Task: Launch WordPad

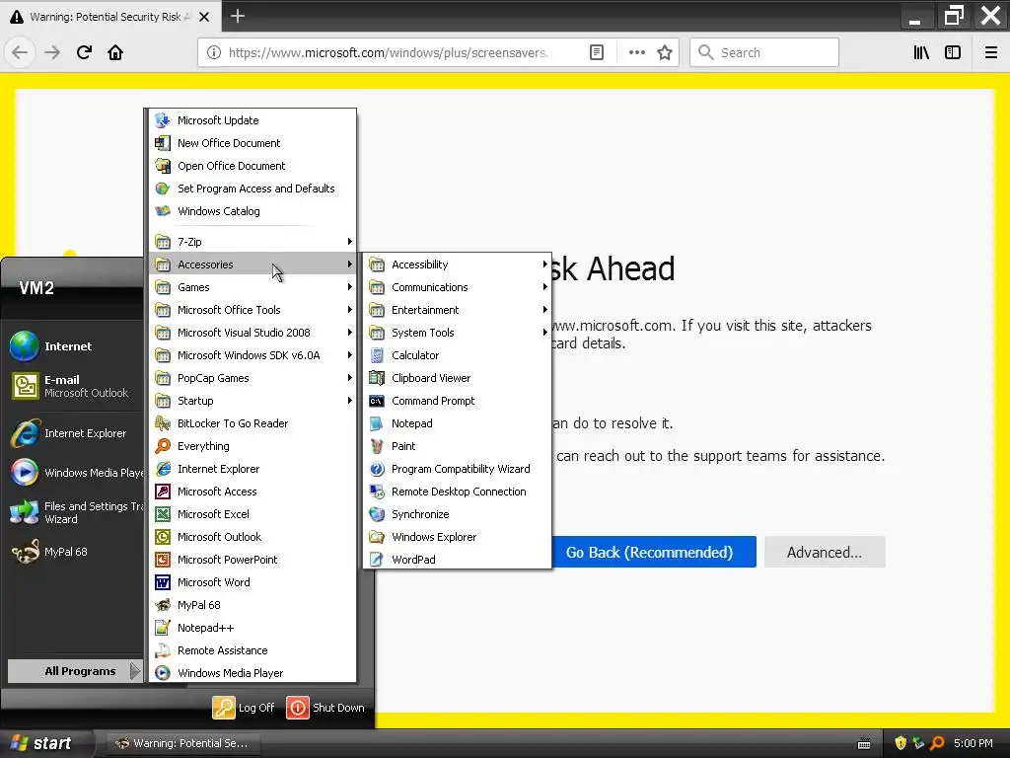Action: coord(457,560)
